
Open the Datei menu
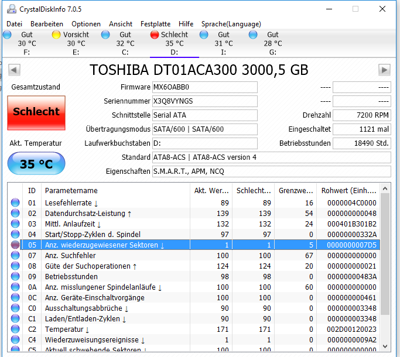click(14, 24)
